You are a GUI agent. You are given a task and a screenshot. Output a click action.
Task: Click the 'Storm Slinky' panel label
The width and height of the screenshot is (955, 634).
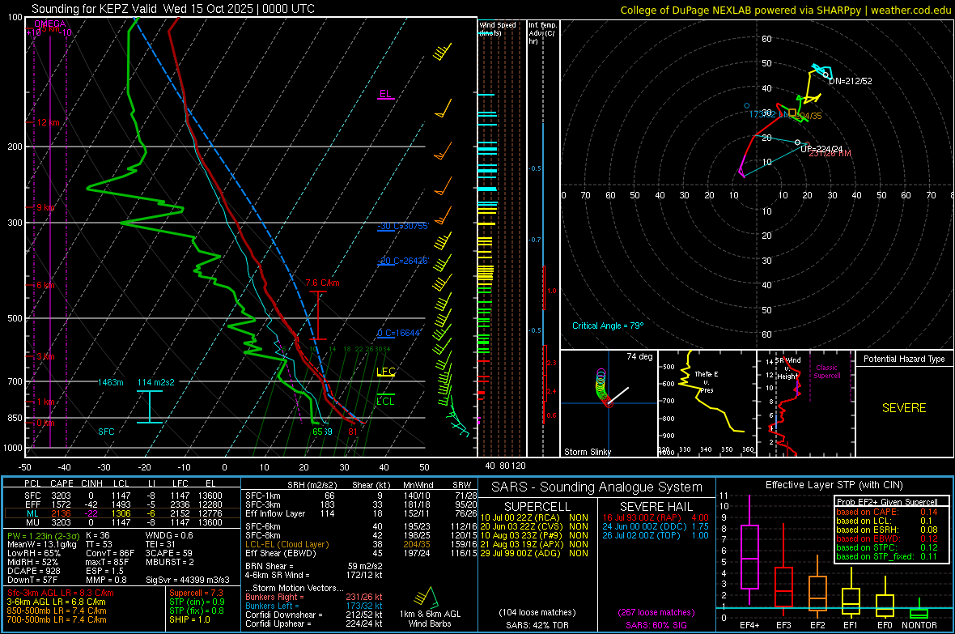click(x=587, y=452)
